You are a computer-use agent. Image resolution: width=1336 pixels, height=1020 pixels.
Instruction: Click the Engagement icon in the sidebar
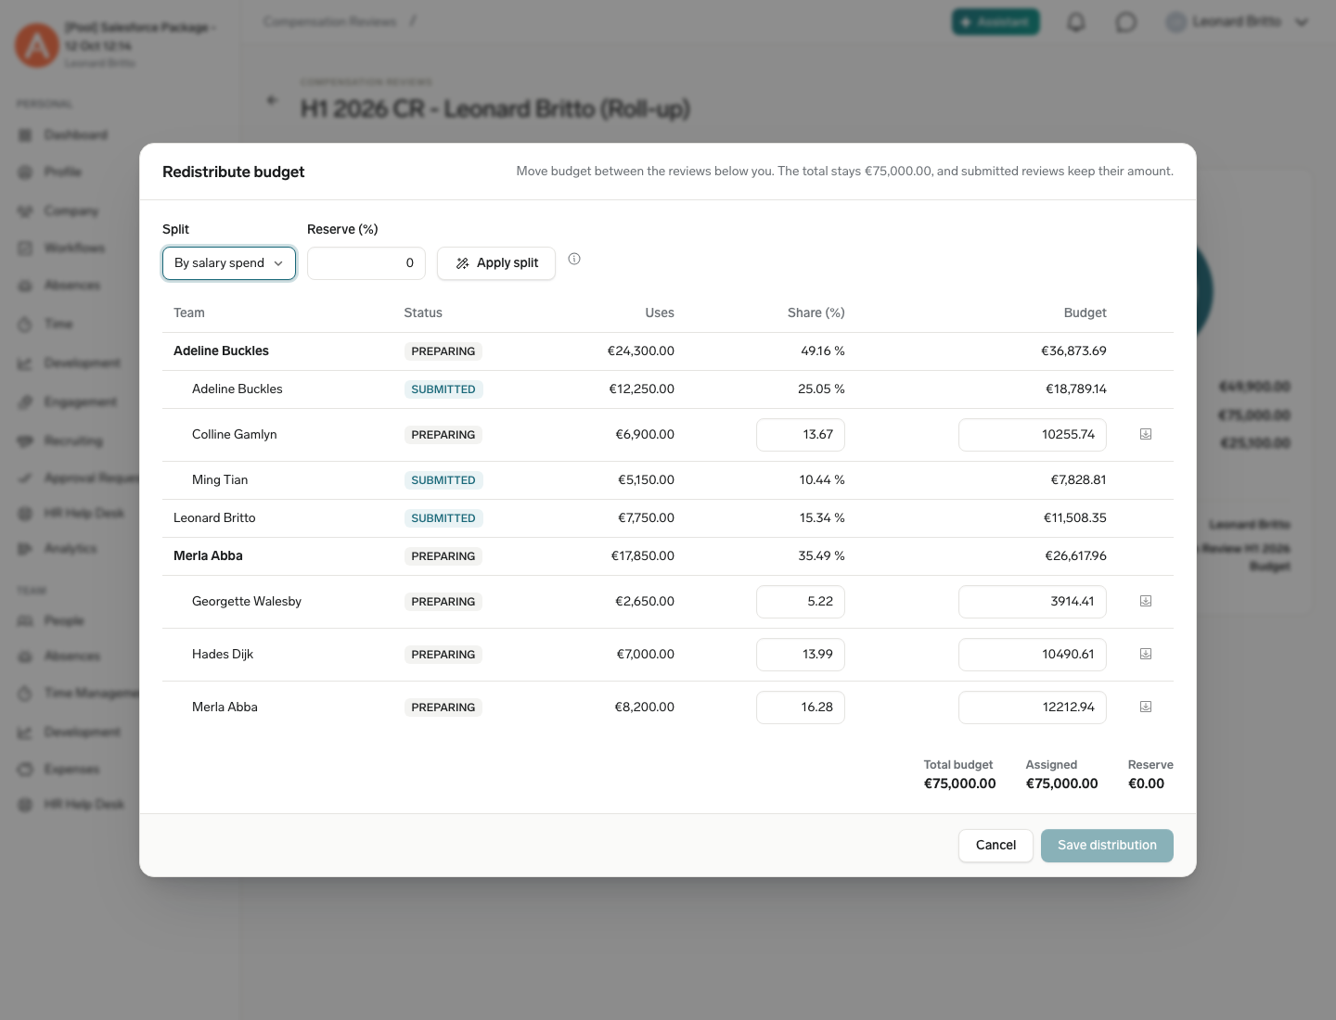coord(25,402)
